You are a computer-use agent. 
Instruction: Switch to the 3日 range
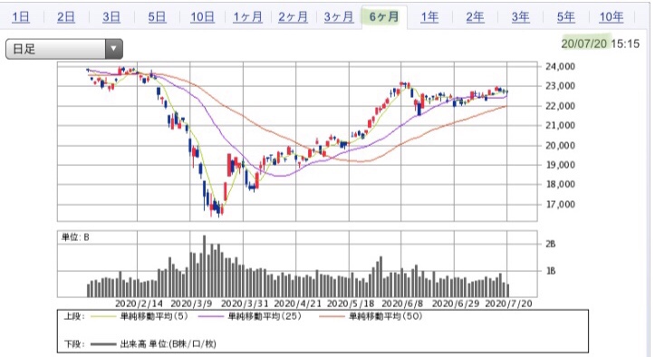[x=111, y=17]
